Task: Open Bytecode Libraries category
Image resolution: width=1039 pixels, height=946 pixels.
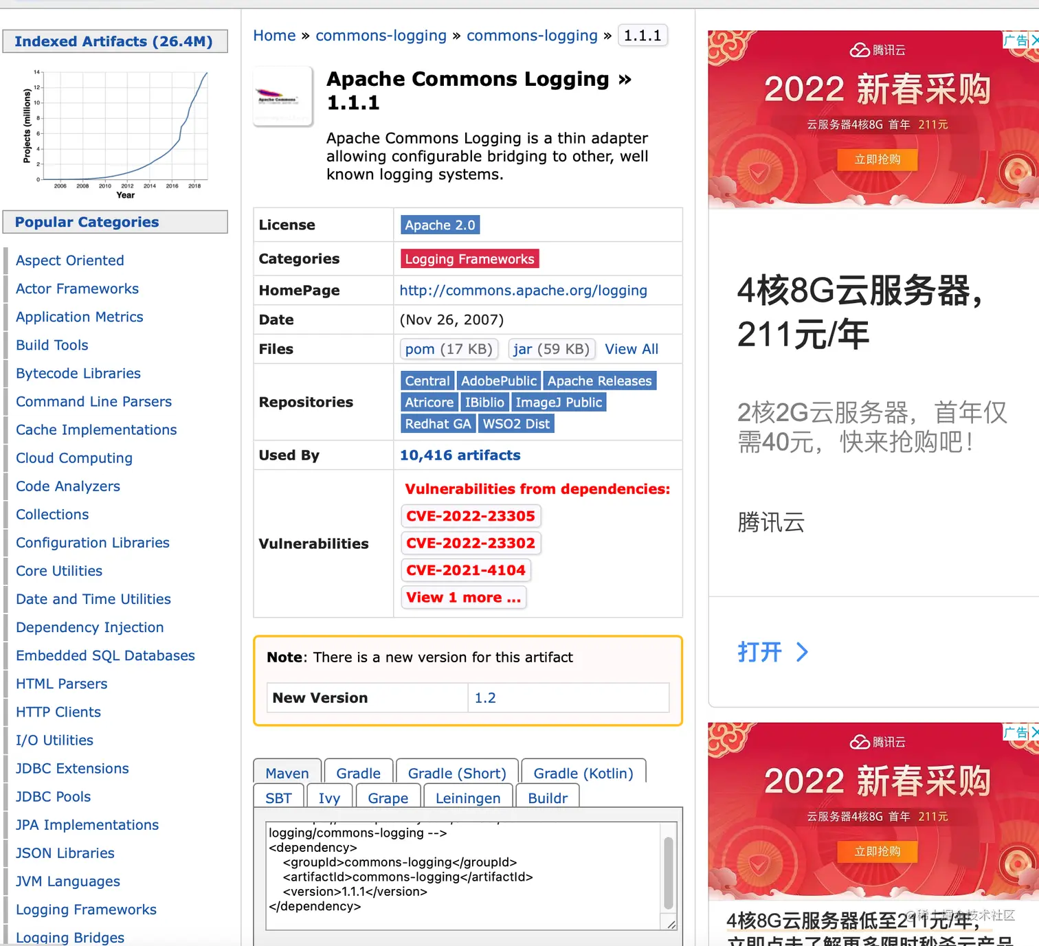Action: (78, 373)
